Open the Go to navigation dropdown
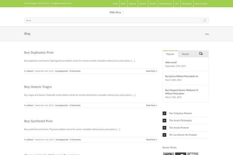Screen dimensions: 233x155 116,20
